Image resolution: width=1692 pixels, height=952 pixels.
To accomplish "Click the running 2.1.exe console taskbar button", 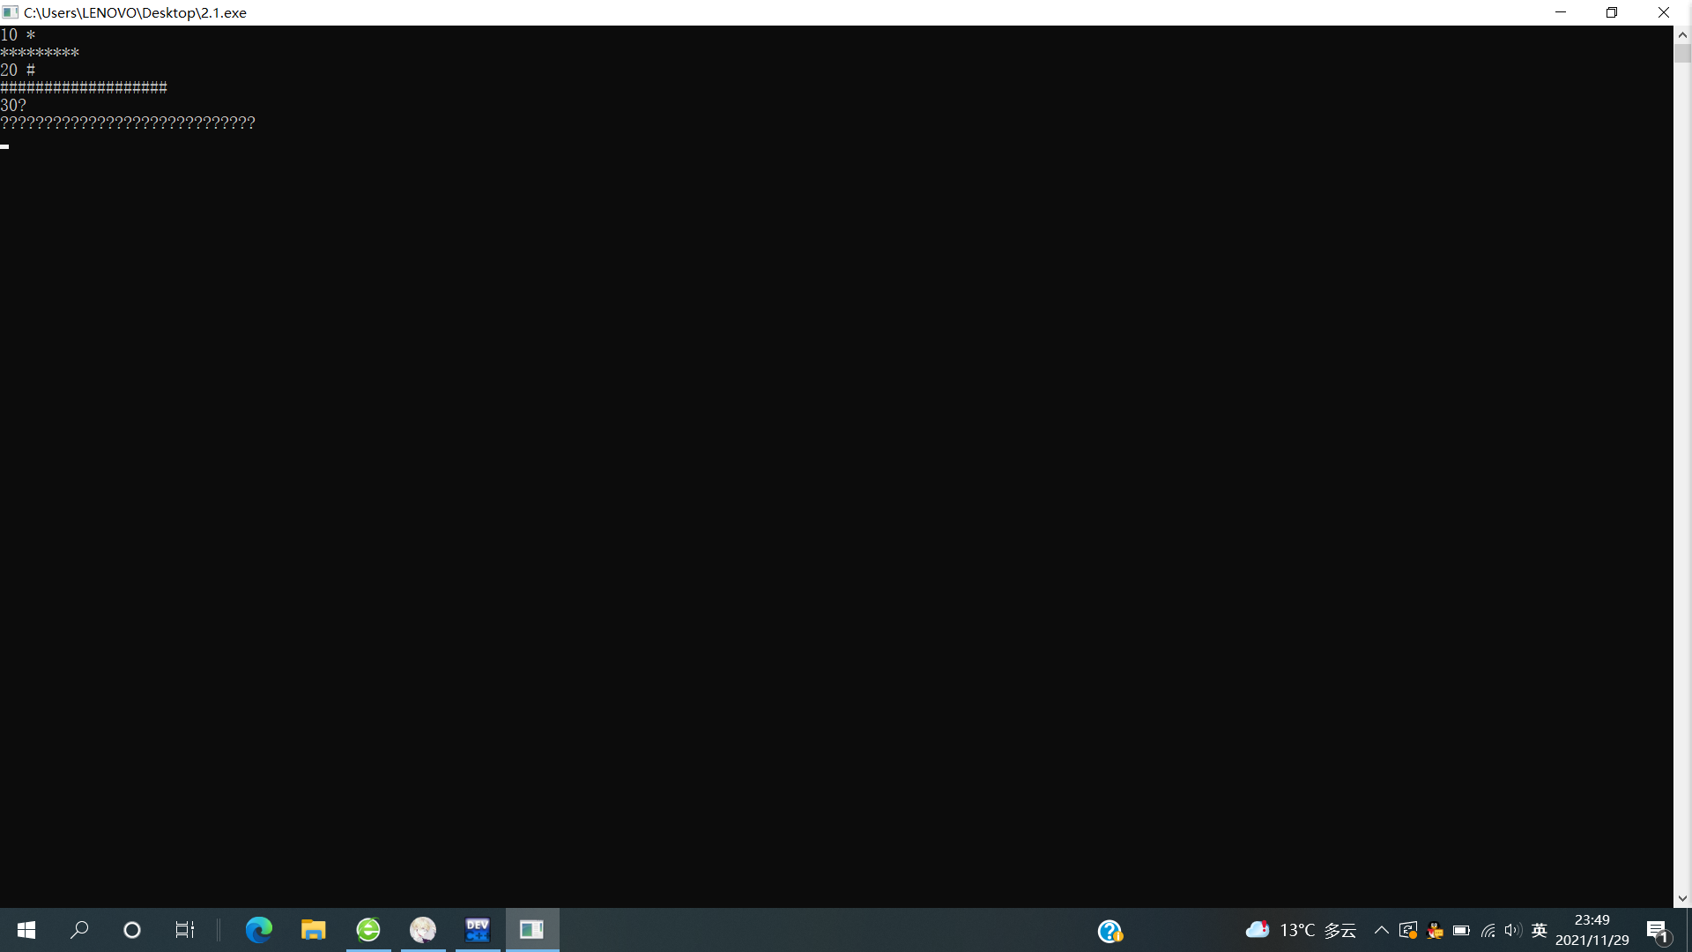I will tap(532, 930).
